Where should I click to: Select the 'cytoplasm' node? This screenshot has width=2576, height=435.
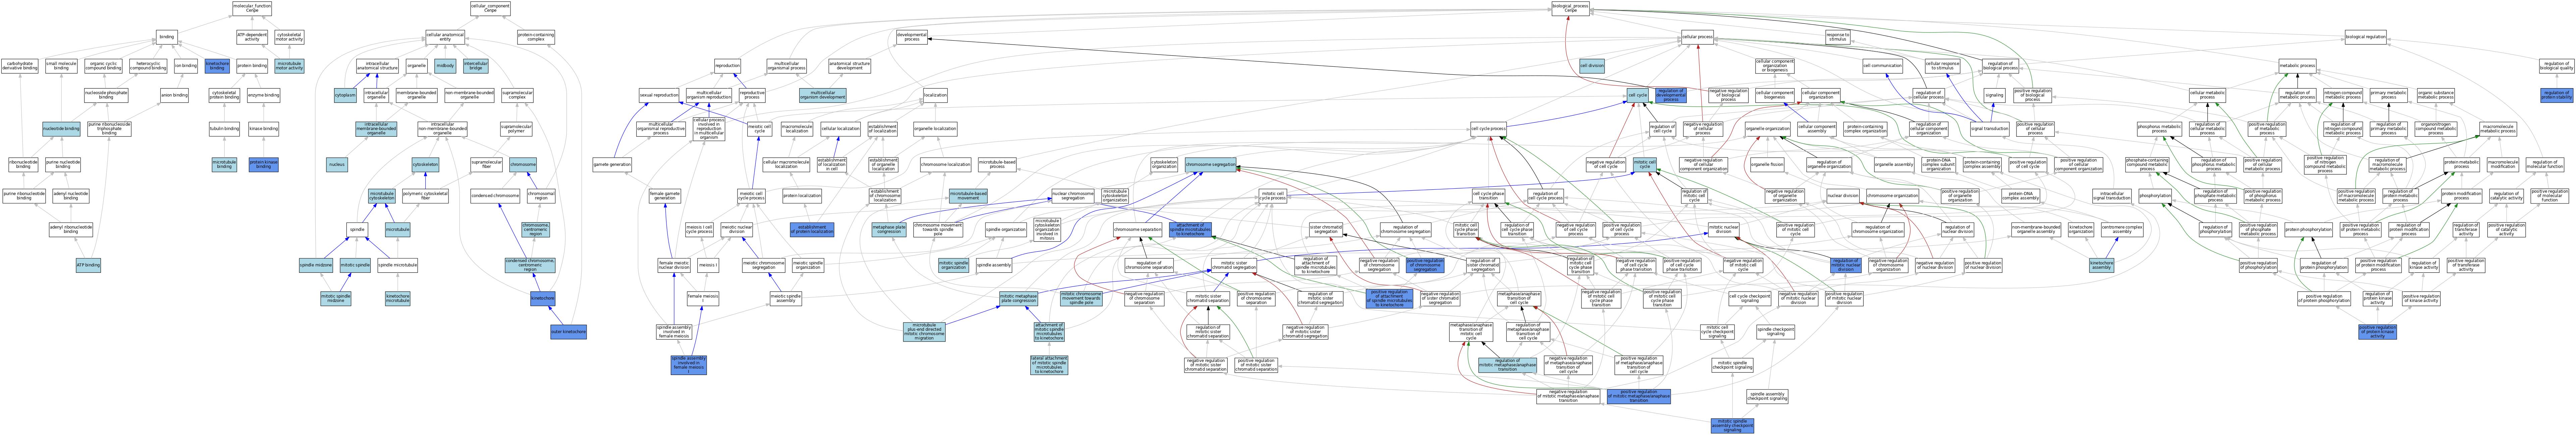(x=345, y=95)
